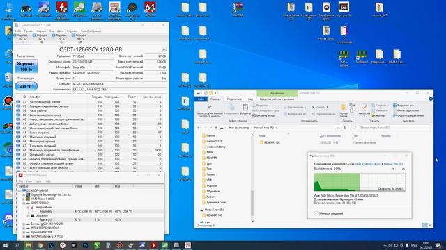The width and height of the screenshot is (446, 250).
Task: Open Yandex Browser from the taskbar
Action: coord(63,245)
